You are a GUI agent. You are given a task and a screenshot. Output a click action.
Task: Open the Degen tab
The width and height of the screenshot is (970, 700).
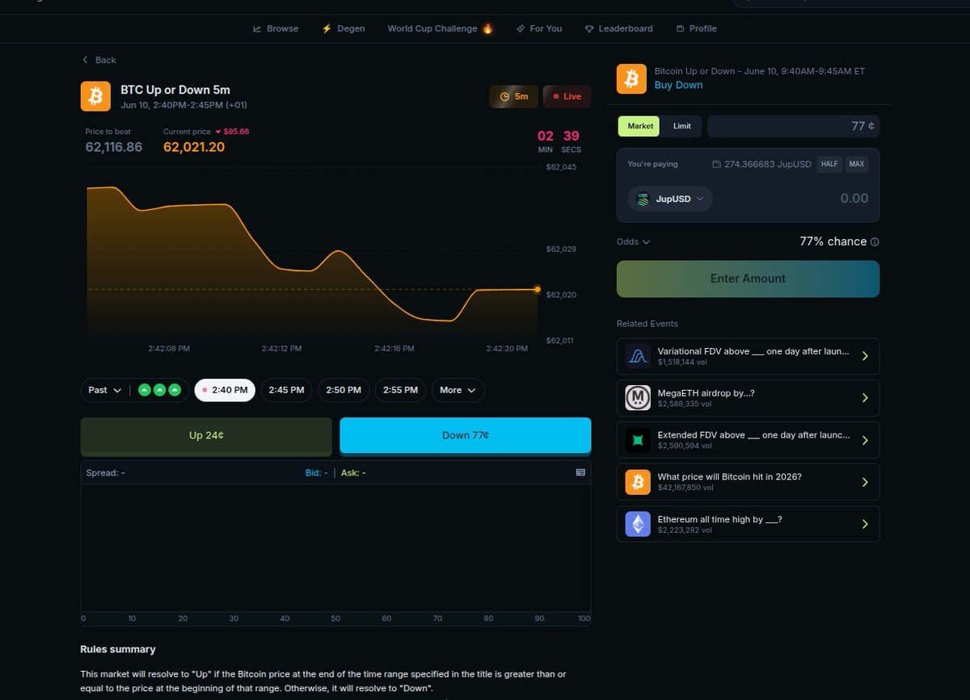(343, 28)
